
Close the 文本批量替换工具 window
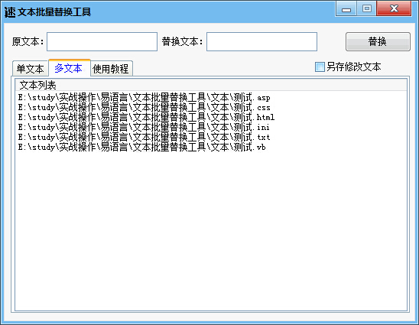click(x=394, y=9)
